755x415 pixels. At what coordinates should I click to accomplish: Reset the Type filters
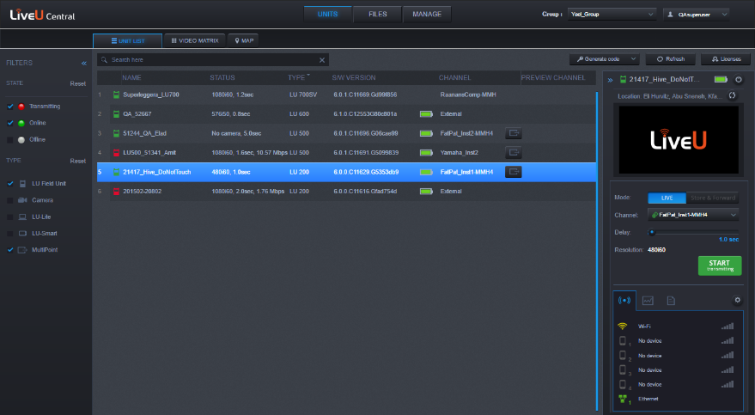(x=77, y=161)
